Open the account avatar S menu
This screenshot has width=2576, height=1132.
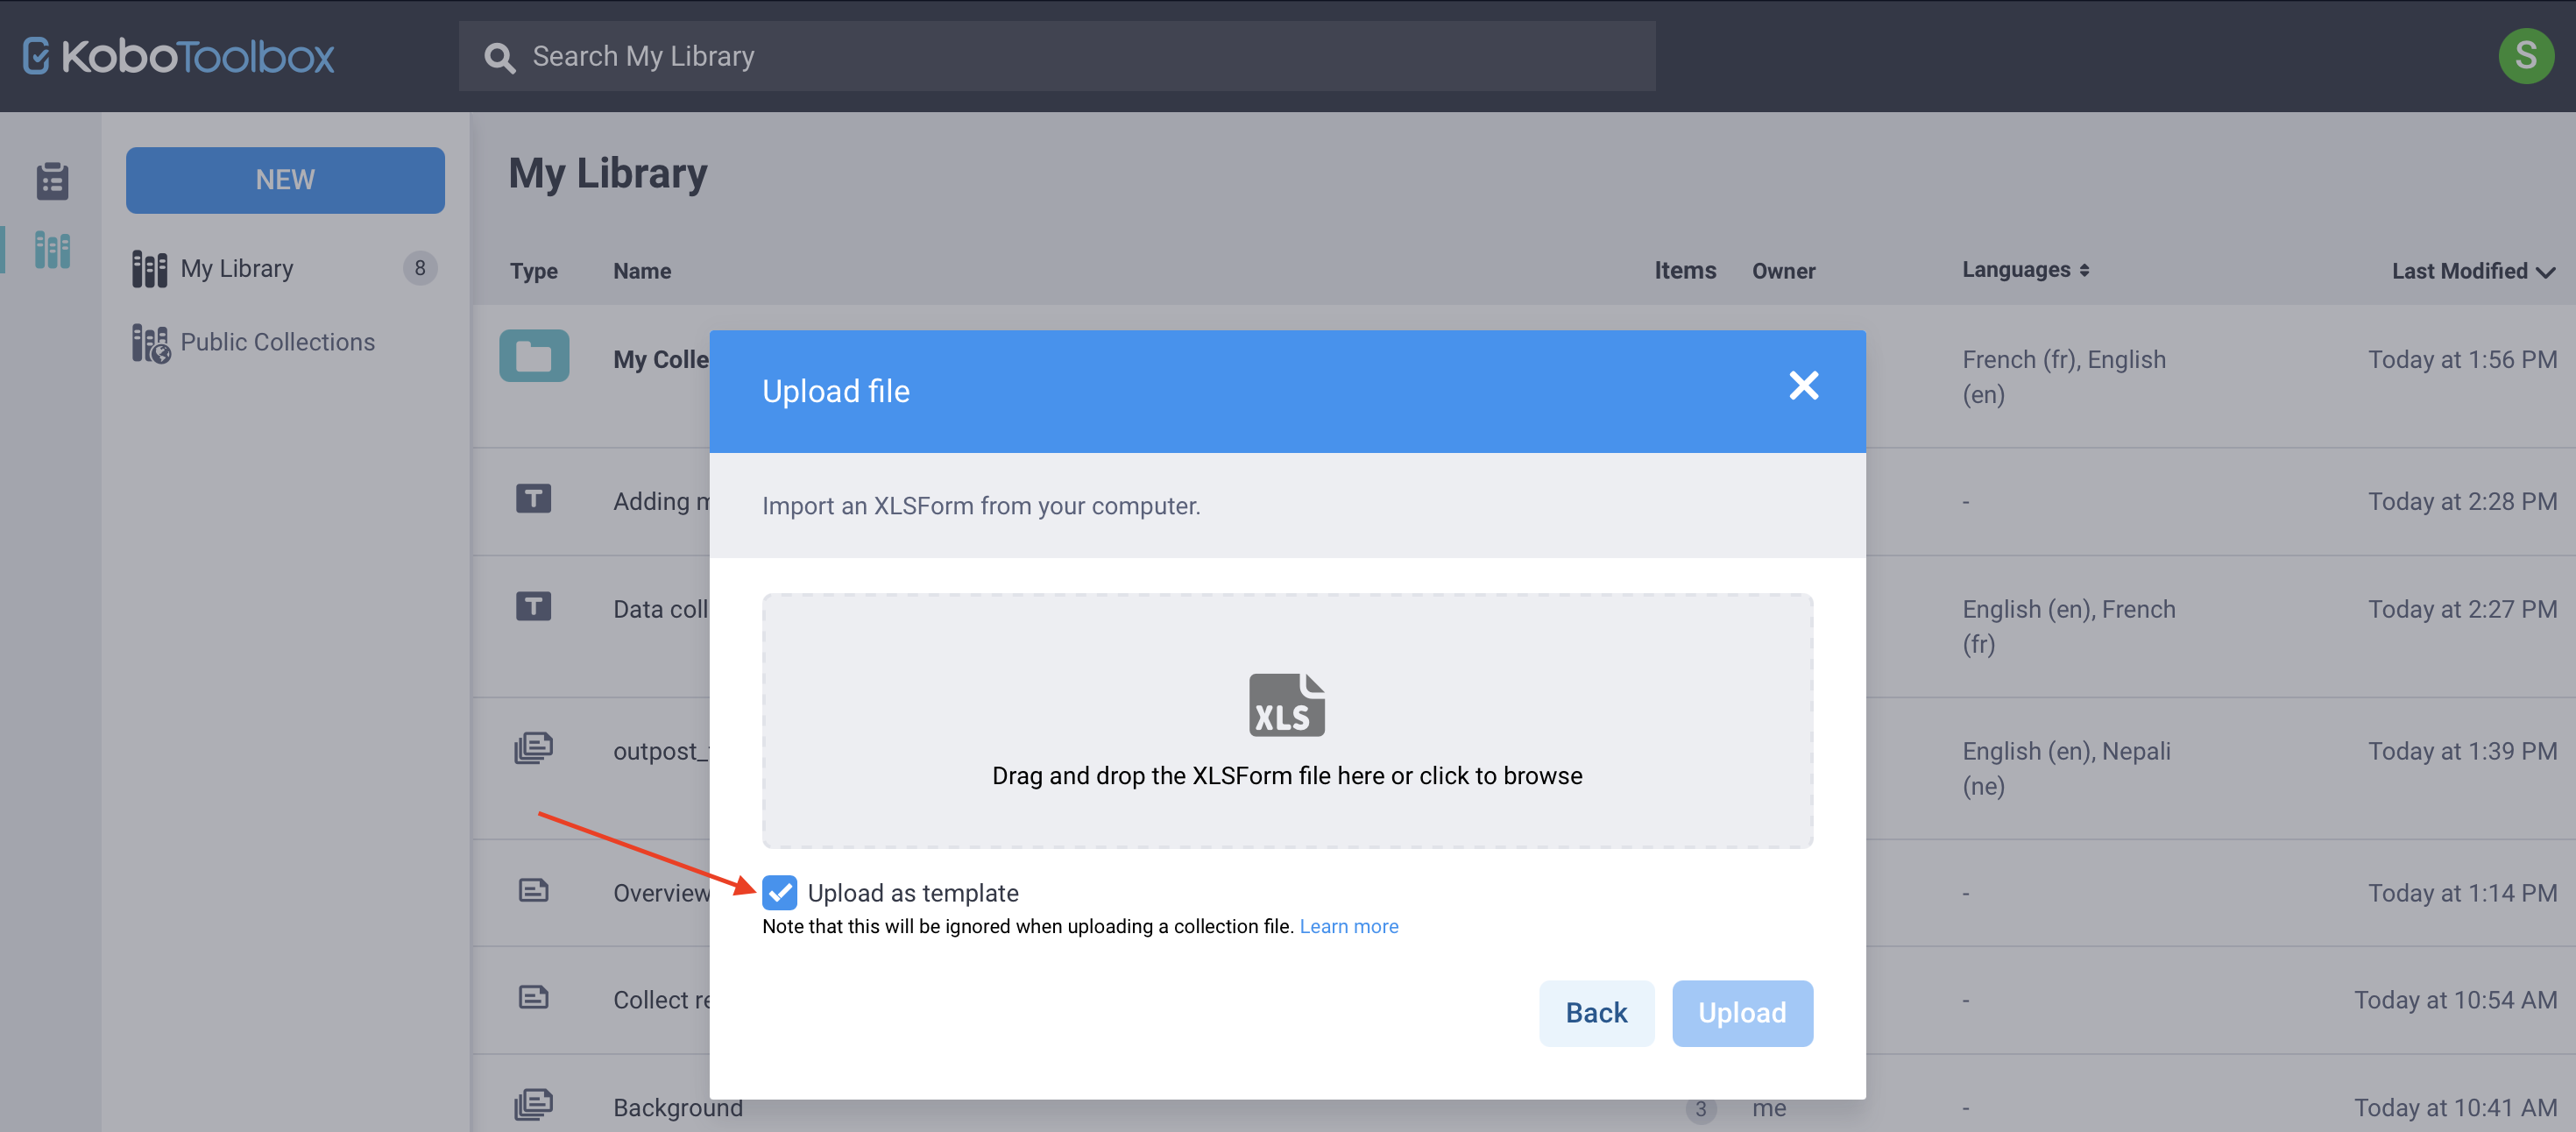tap(2527, 56)
